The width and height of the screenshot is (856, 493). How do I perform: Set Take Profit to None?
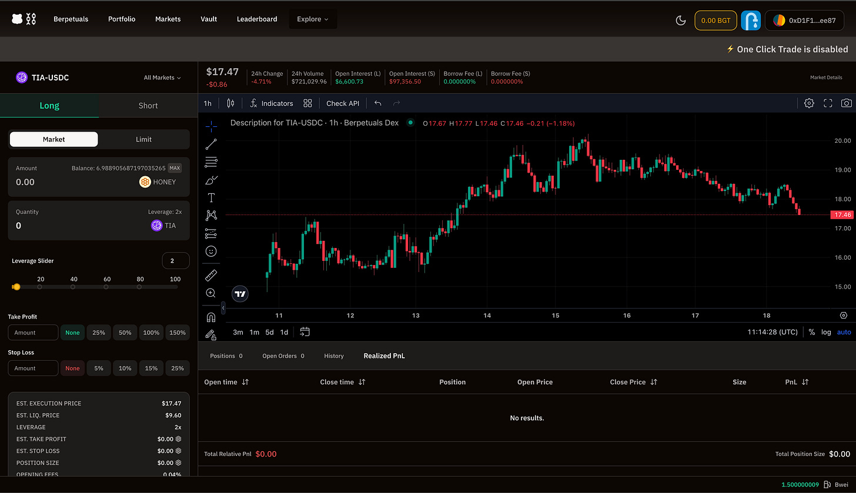click(x=72, y=333)
